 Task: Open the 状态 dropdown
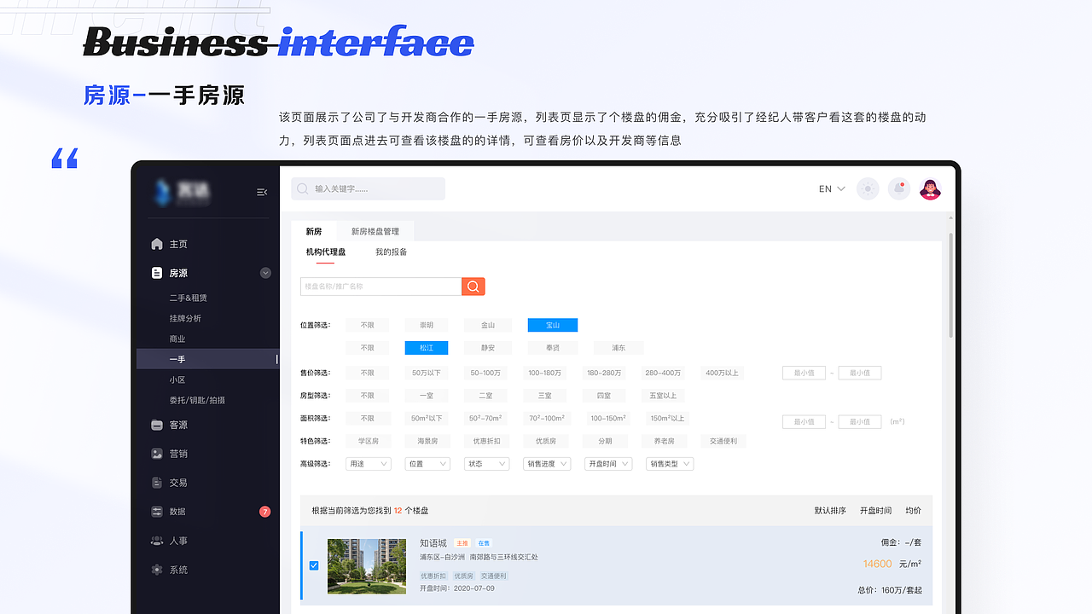[x=486, y=464]
